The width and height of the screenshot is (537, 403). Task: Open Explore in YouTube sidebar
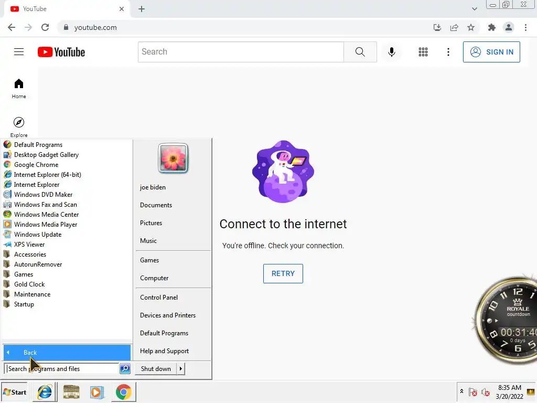point(19,128)
